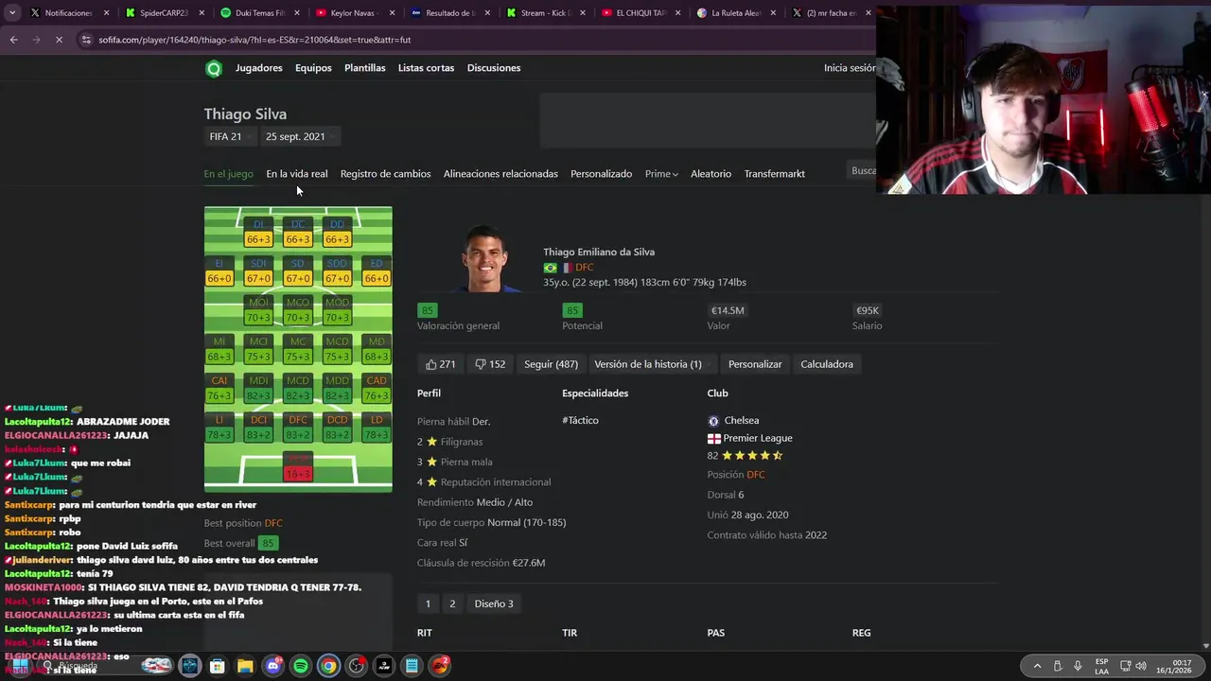This screenshot has width=1211, height=681.
Task: Switch to the En la vida real tab
Action: 297,174
